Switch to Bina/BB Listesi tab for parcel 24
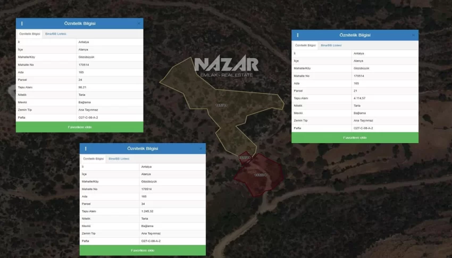 (x=56, y=34)
